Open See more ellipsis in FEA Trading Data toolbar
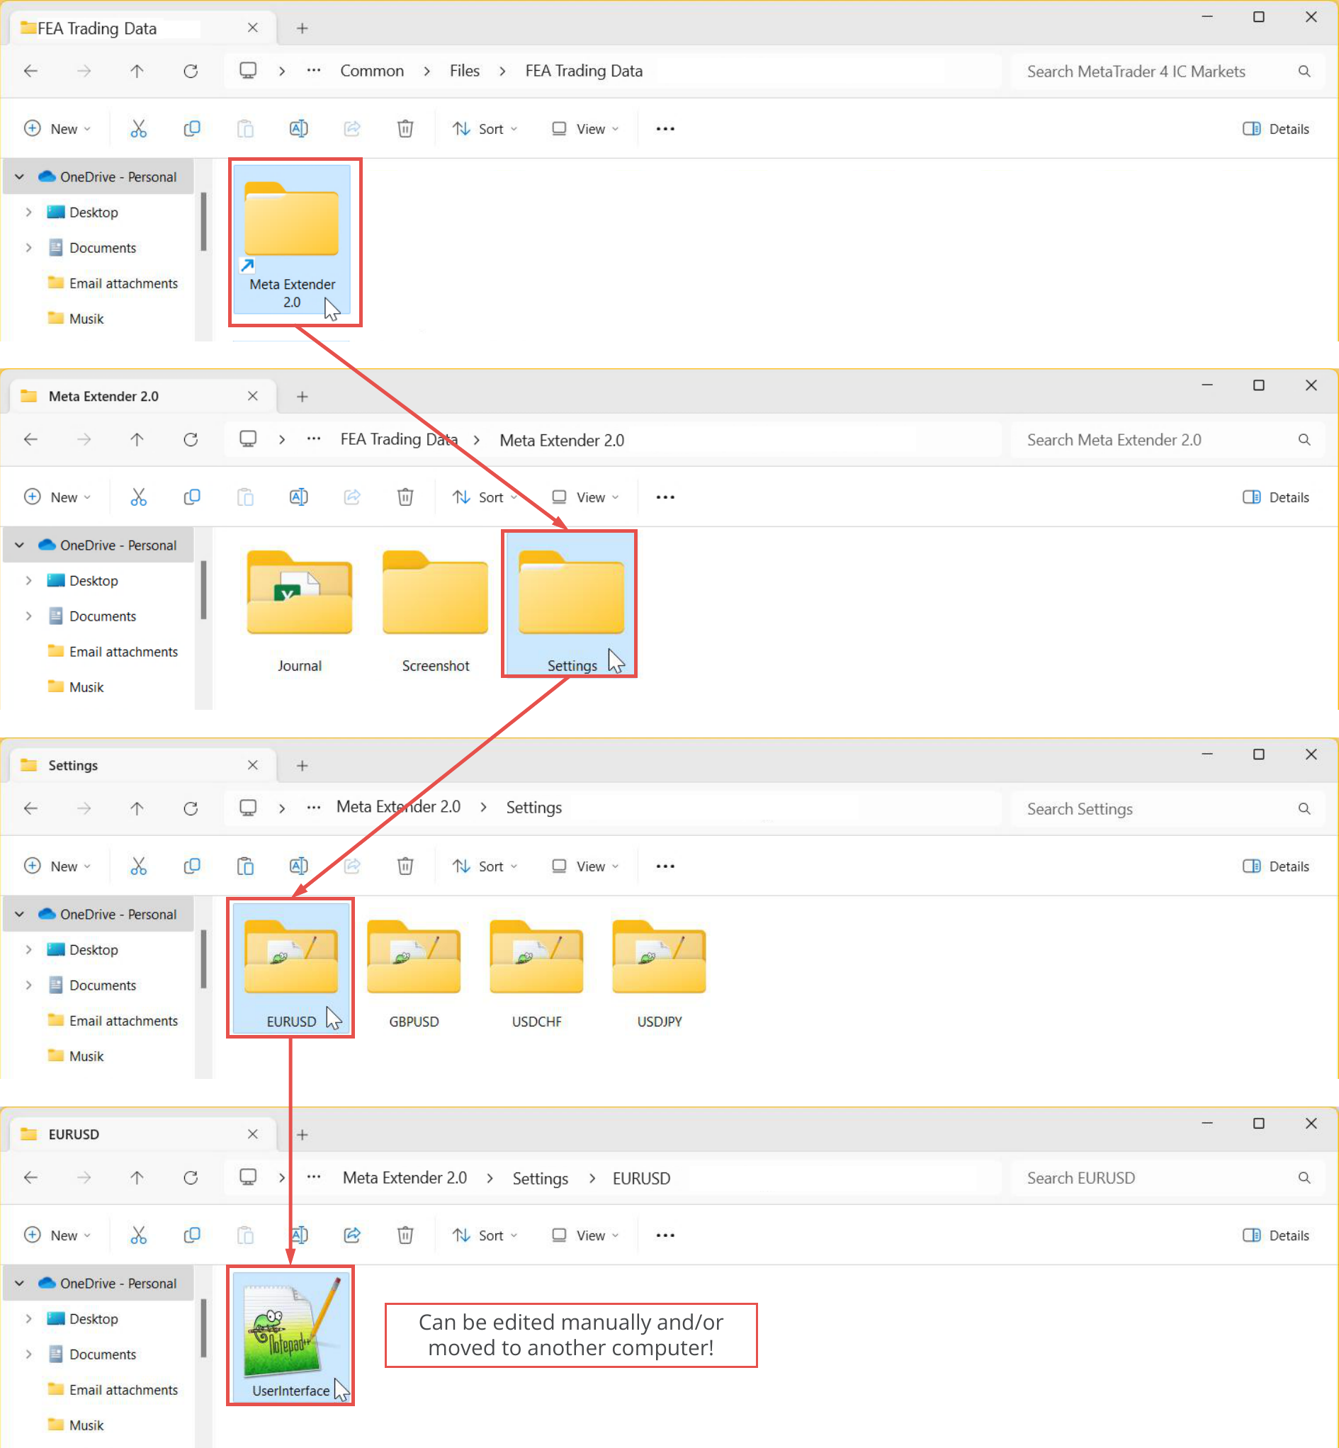The height and width of the screenshot is (1448, 1339). pyautogui.click(x=665, y=129)
